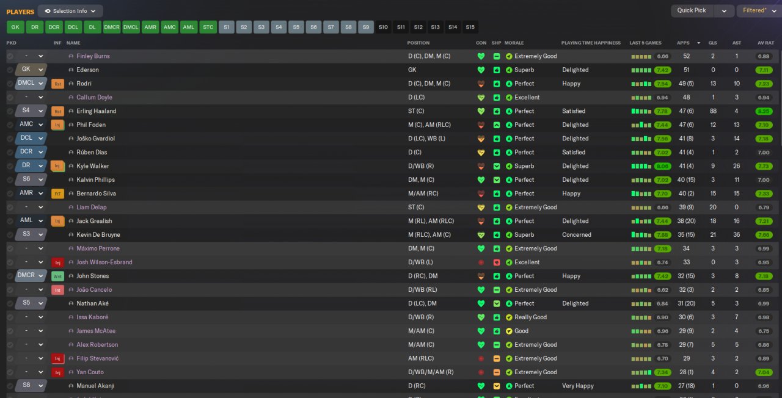Viewport: 782px width, 398px height.
Task: Toggle the selection tick for Phil Foden
Action: pos(10,125)
